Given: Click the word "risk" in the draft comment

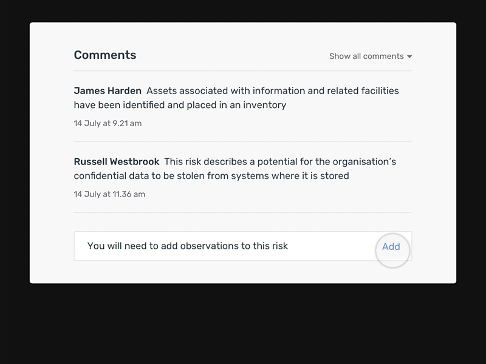Looking at the screenshot, I should (x=279, y=246).
